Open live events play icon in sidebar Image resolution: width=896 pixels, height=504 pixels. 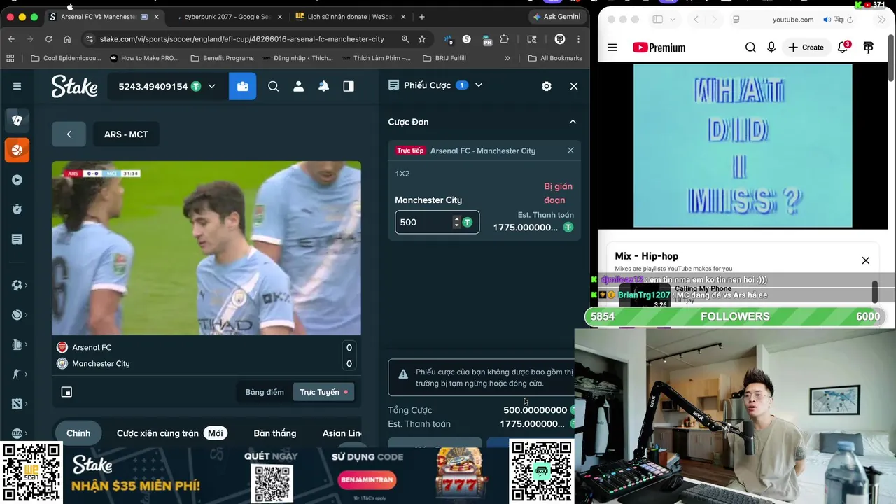17,180
